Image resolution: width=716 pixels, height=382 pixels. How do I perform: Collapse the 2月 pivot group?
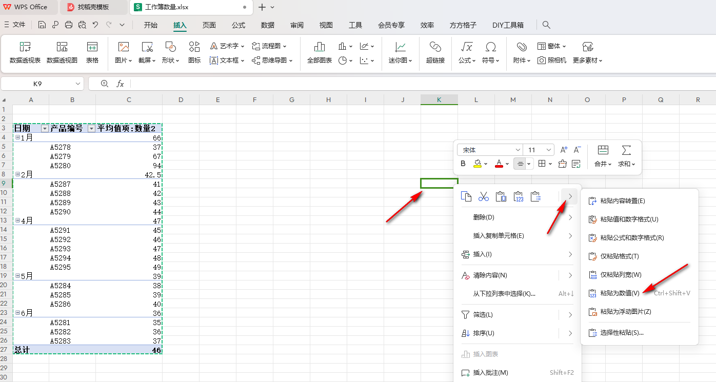pos(17,174)
